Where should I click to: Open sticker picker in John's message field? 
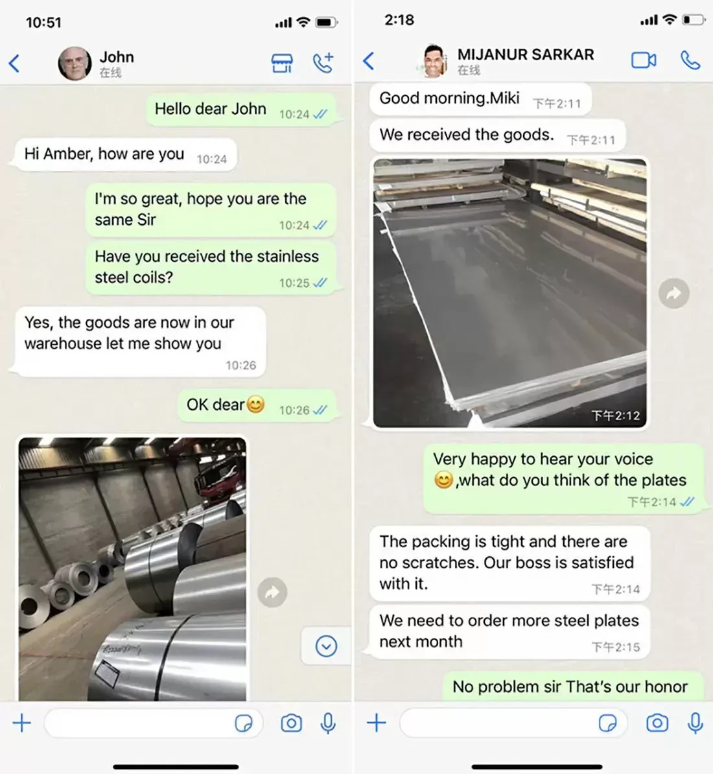pyautogui.click(x=243, y=723)
